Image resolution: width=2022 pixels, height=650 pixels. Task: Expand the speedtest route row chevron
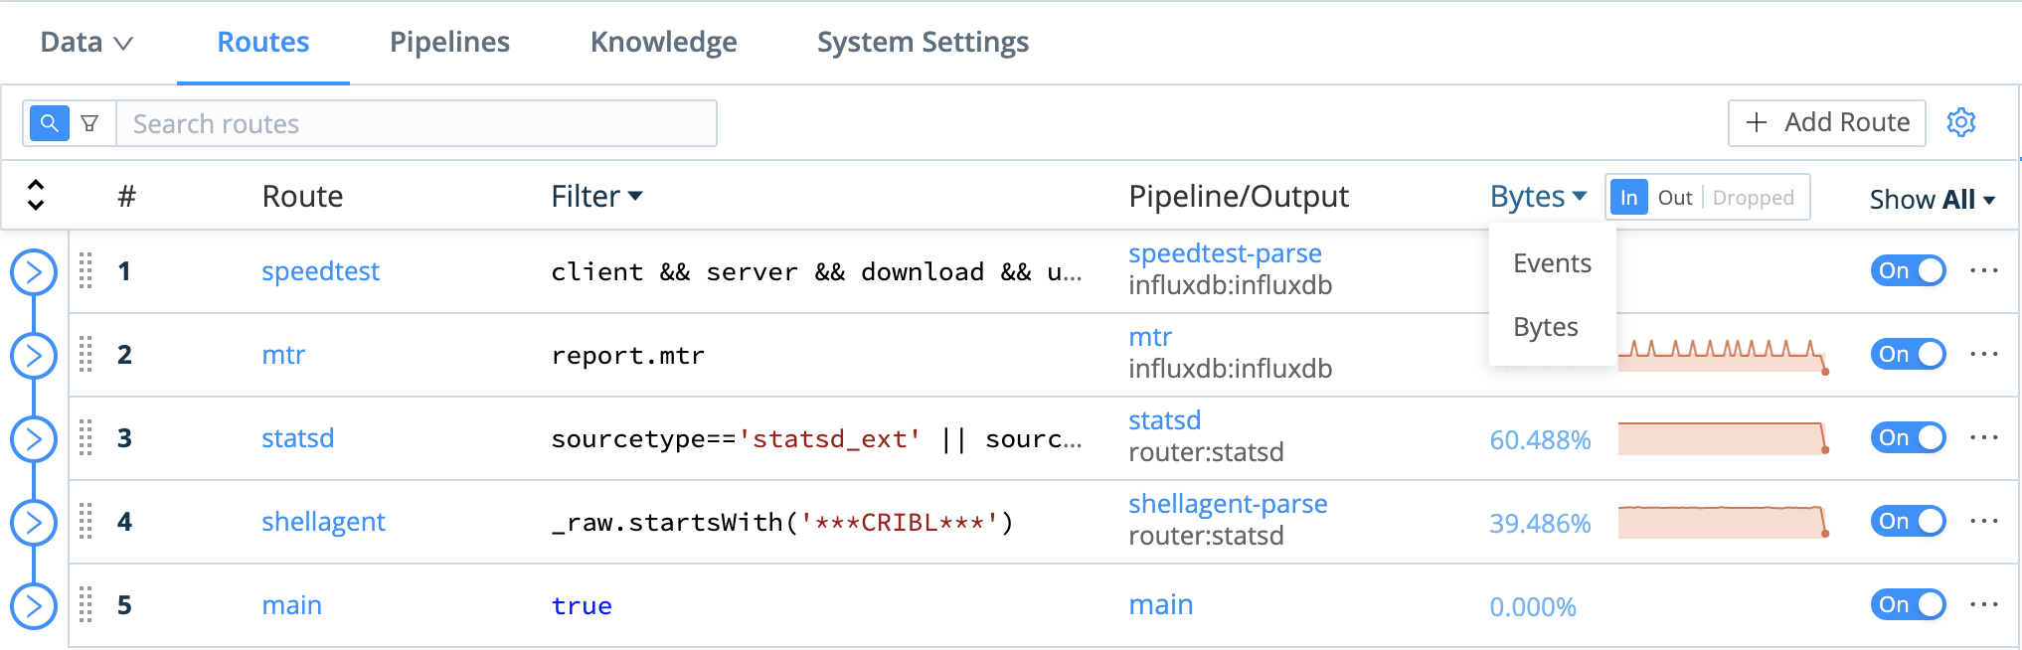tap(34, 271)
